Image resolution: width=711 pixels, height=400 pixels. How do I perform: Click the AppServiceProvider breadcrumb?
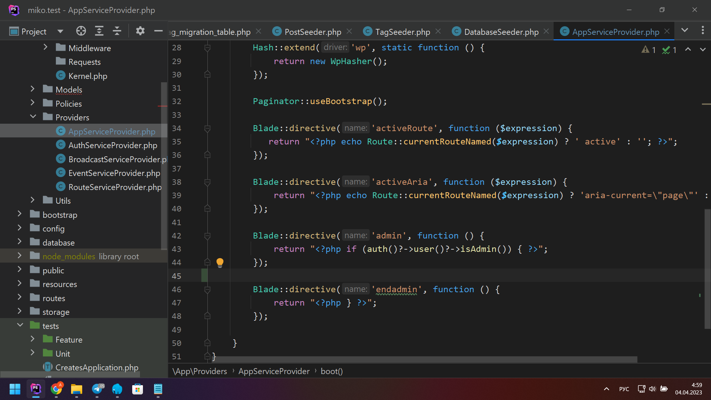tap(274, 371)
